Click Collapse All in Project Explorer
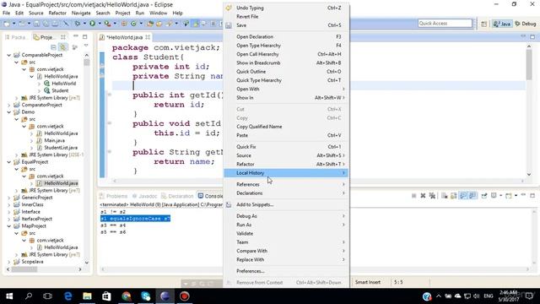The width and height of the screenshot is (540, 304). (53, 47)
